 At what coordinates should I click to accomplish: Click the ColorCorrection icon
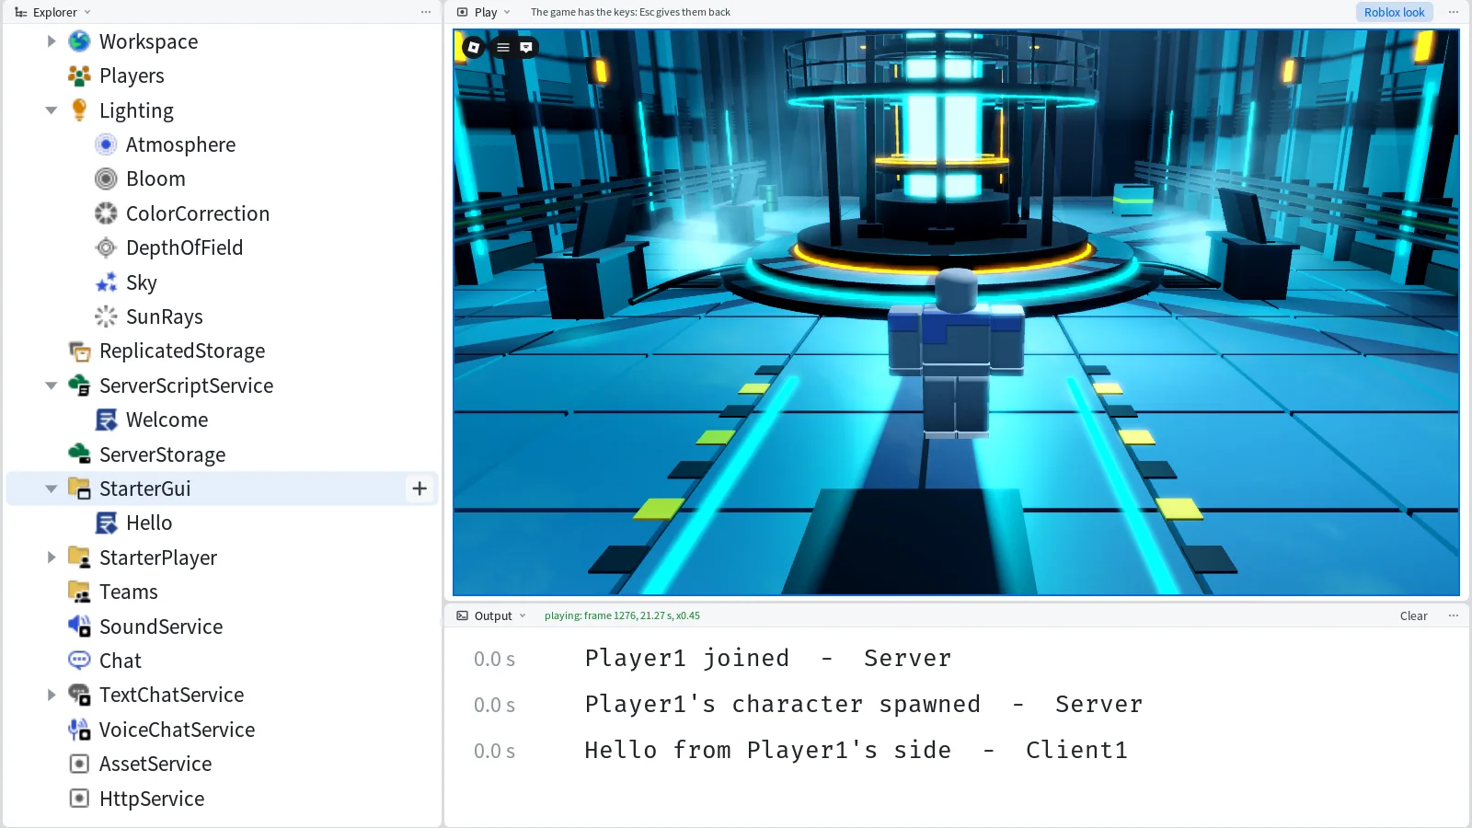pos(107,213)
